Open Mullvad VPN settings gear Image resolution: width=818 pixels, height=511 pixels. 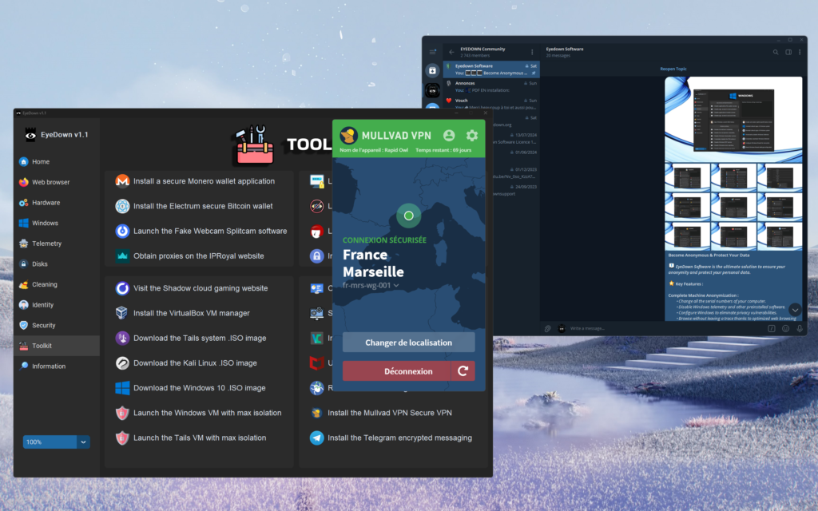pos(472,136)
